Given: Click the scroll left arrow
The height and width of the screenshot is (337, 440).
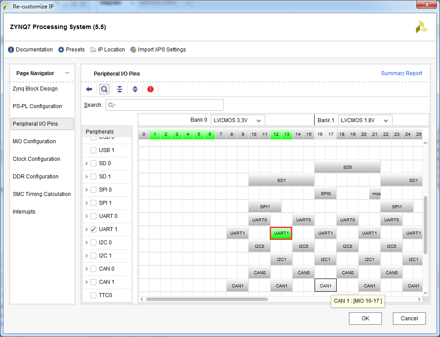Looking at the screenshot, I should [x=142, y=299].
